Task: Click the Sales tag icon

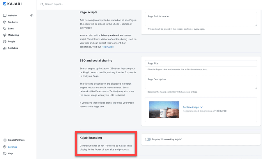Action: [5, 29]
